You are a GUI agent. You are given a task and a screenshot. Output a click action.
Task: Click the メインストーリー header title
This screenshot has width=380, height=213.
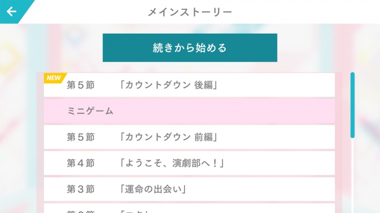point(190,12)
